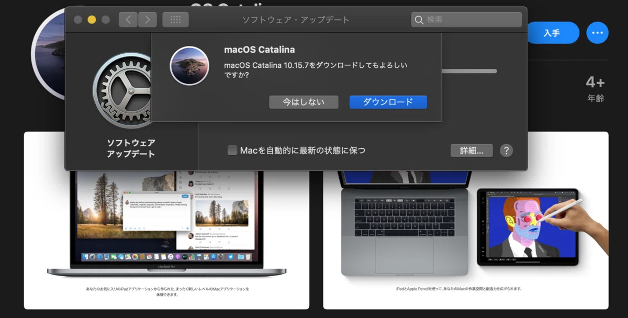Click the 入手 button in App Store
Viewport: 628px width, 318px height.
coord(552,33)
